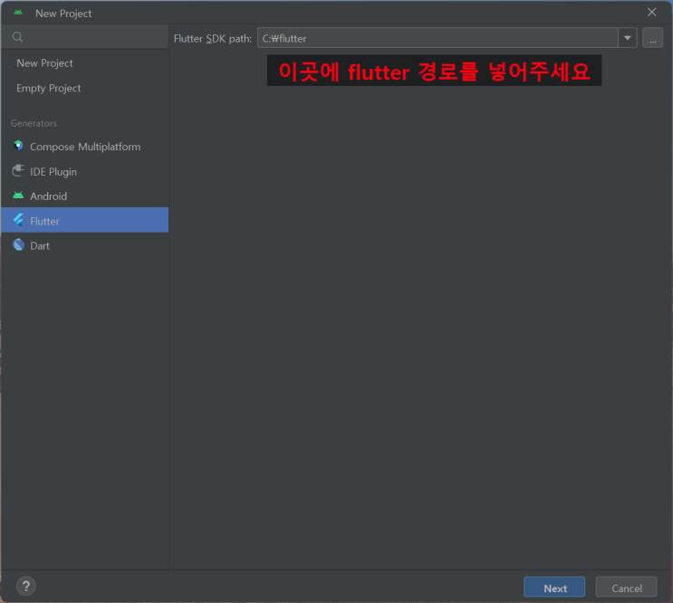This screenshot has height=603, width=673.
Task: Click the IDE Plugin plug icon
Action: click(x=18, y=171)
